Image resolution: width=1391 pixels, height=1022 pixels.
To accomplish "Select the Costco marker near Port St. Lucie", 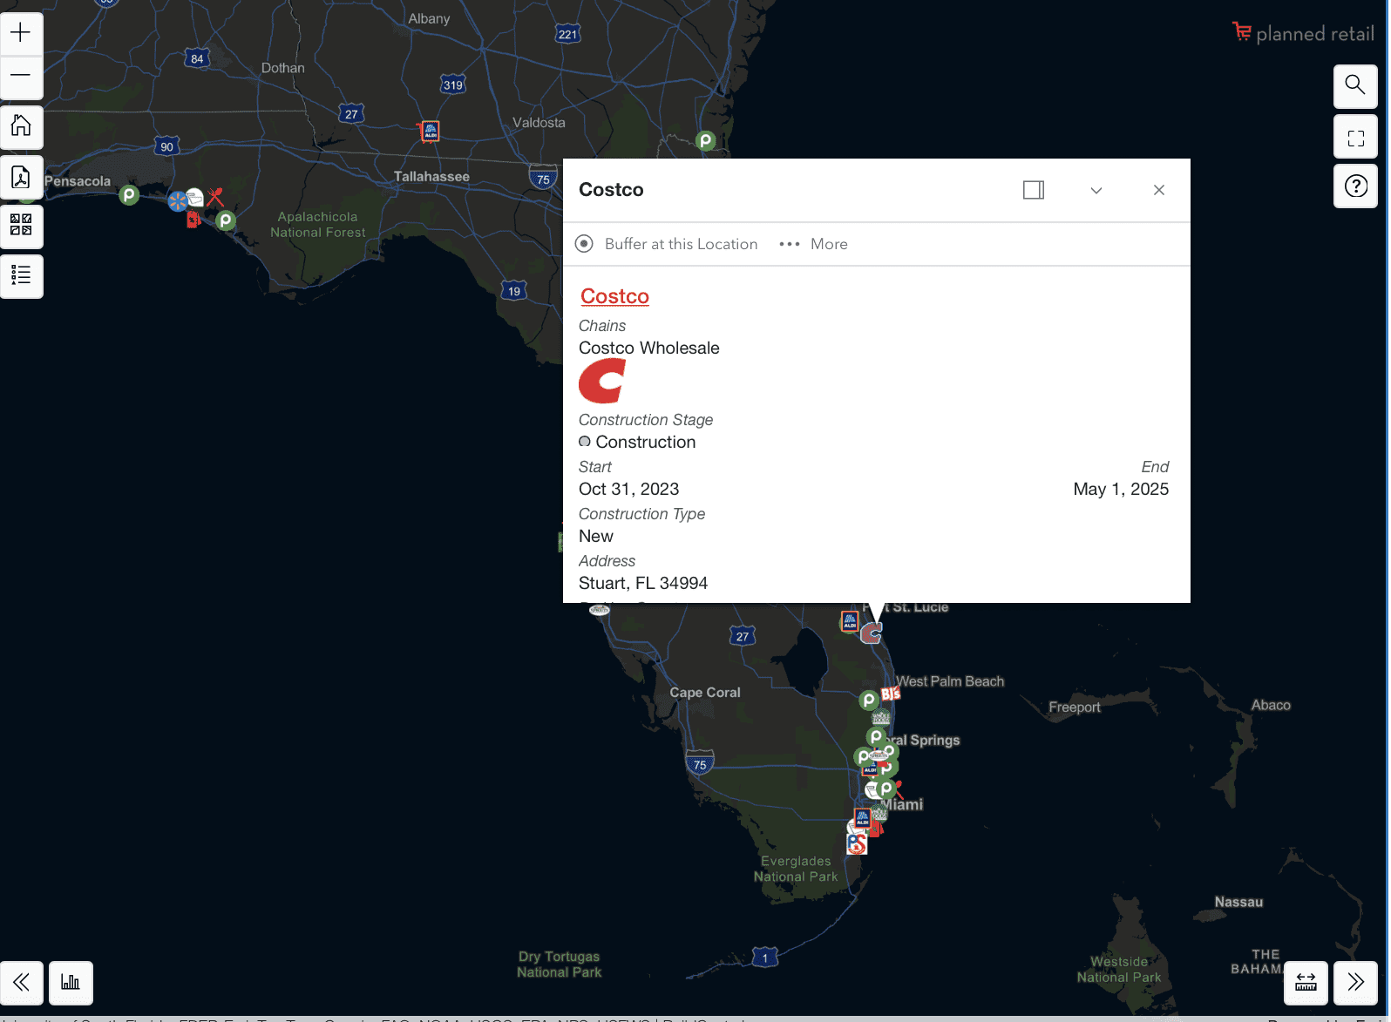I will pyautogui.click(x=871, y=633).
